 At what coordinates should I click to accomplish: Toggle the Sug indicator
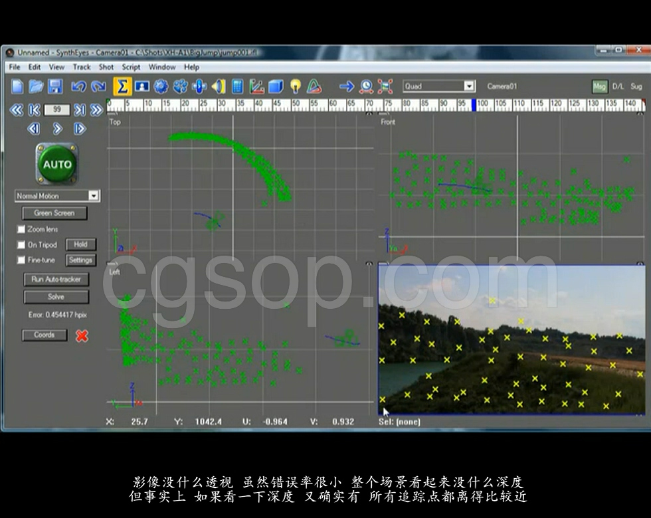636,86
